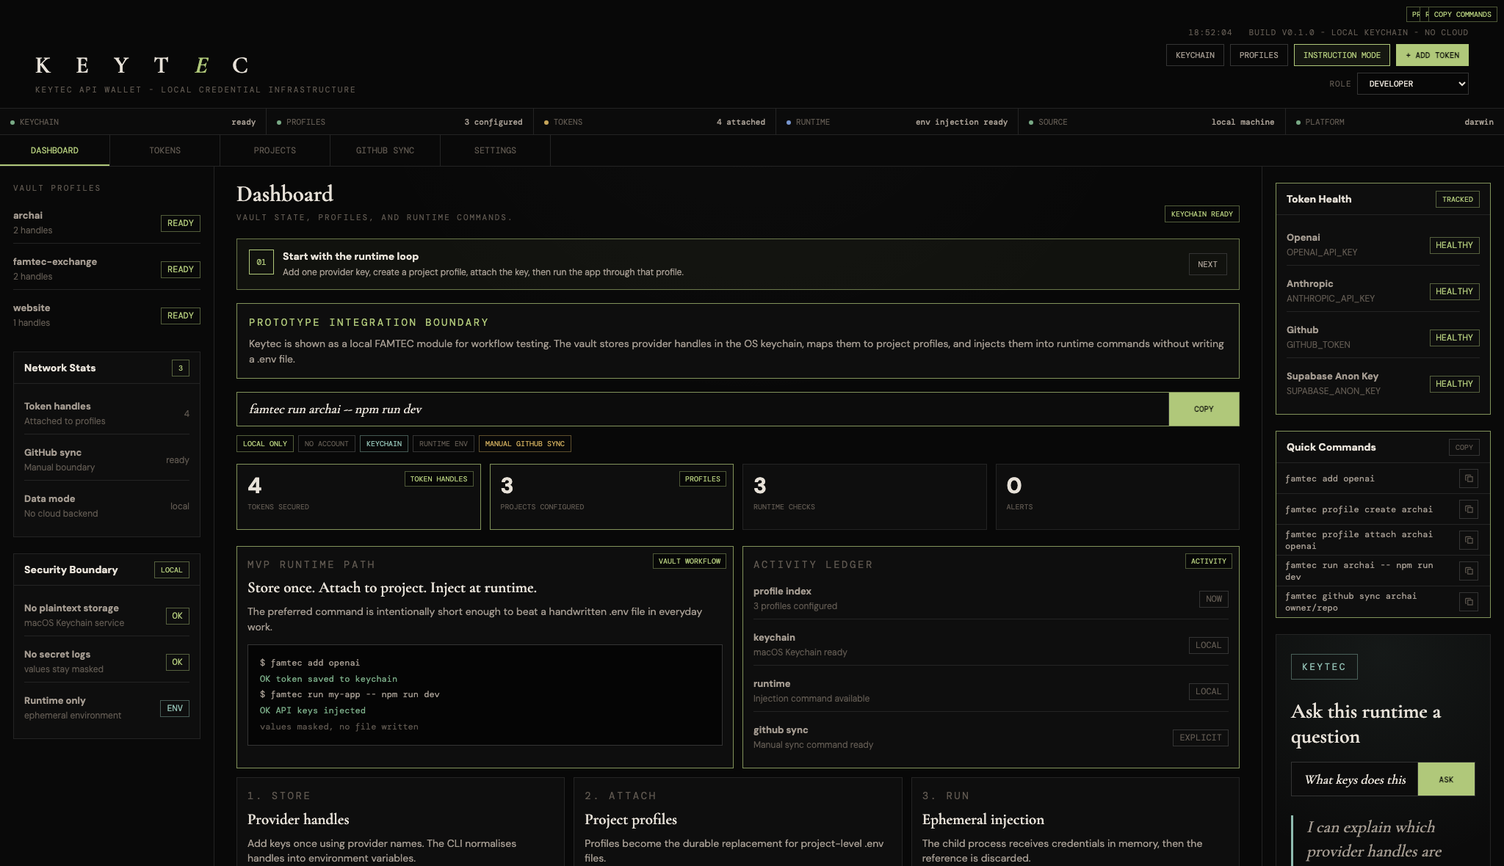Click the KEYTEC logo
The height and width of the screenshot is (866, 1504).
coord(142,65)
